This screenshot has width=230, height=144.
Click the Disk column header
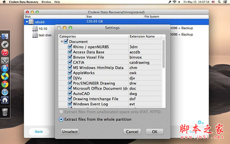[x=55, y=17]
